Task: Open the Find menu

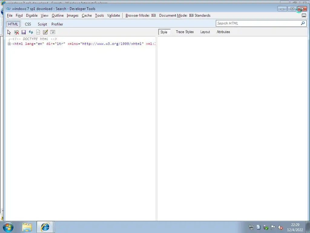Action: (19, 15)
